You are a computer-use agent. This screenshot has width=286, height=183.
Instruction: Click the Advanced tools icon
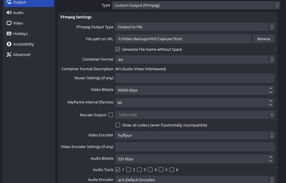[x=9, y=54]
